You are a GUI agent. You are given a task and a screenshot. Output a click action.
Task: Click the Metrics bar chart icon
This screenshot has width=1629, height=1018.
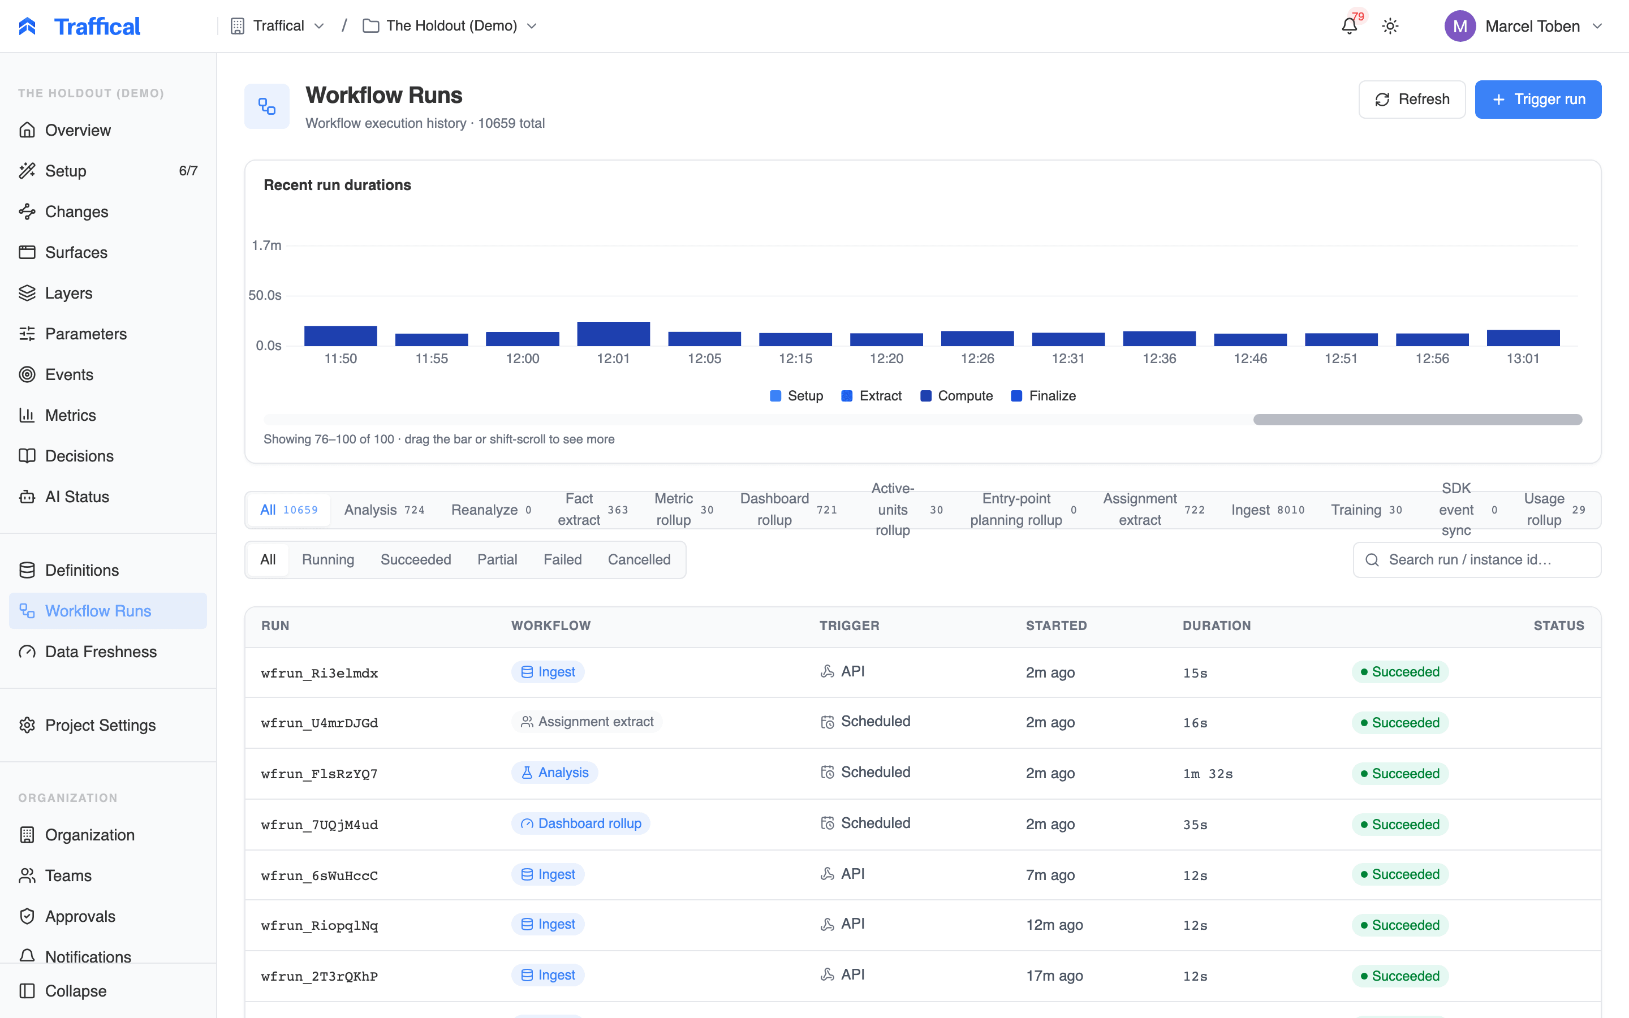click(27, 415)
